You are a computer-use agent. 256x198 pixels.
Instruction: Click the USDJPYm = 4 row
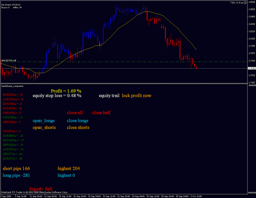point(11,131)
